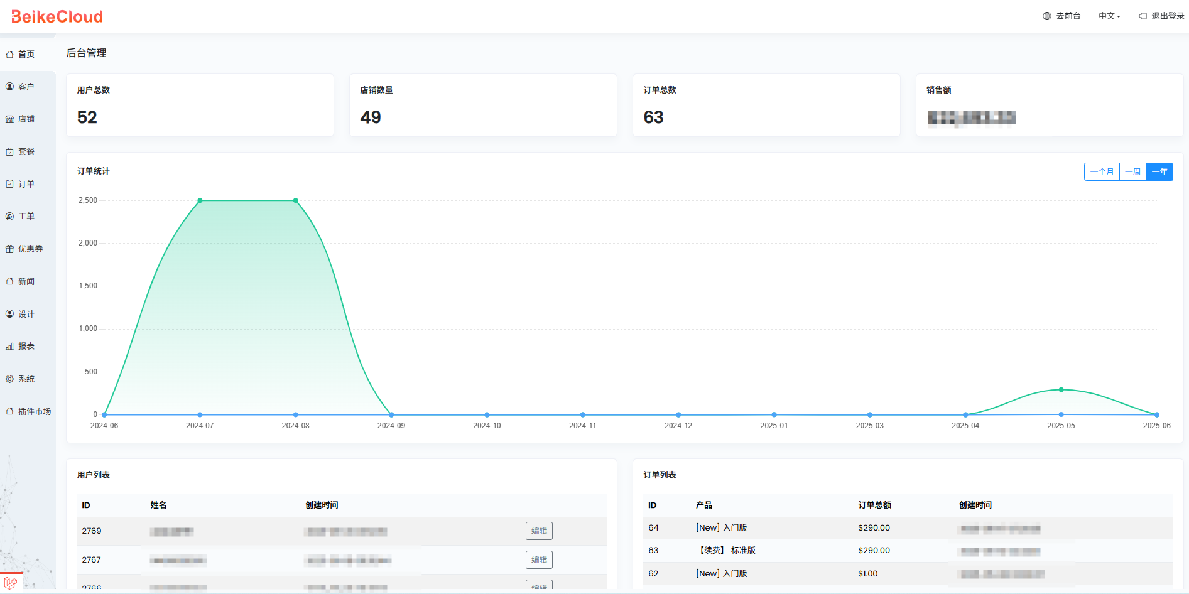Click the 用户总数 value 52

87,117
